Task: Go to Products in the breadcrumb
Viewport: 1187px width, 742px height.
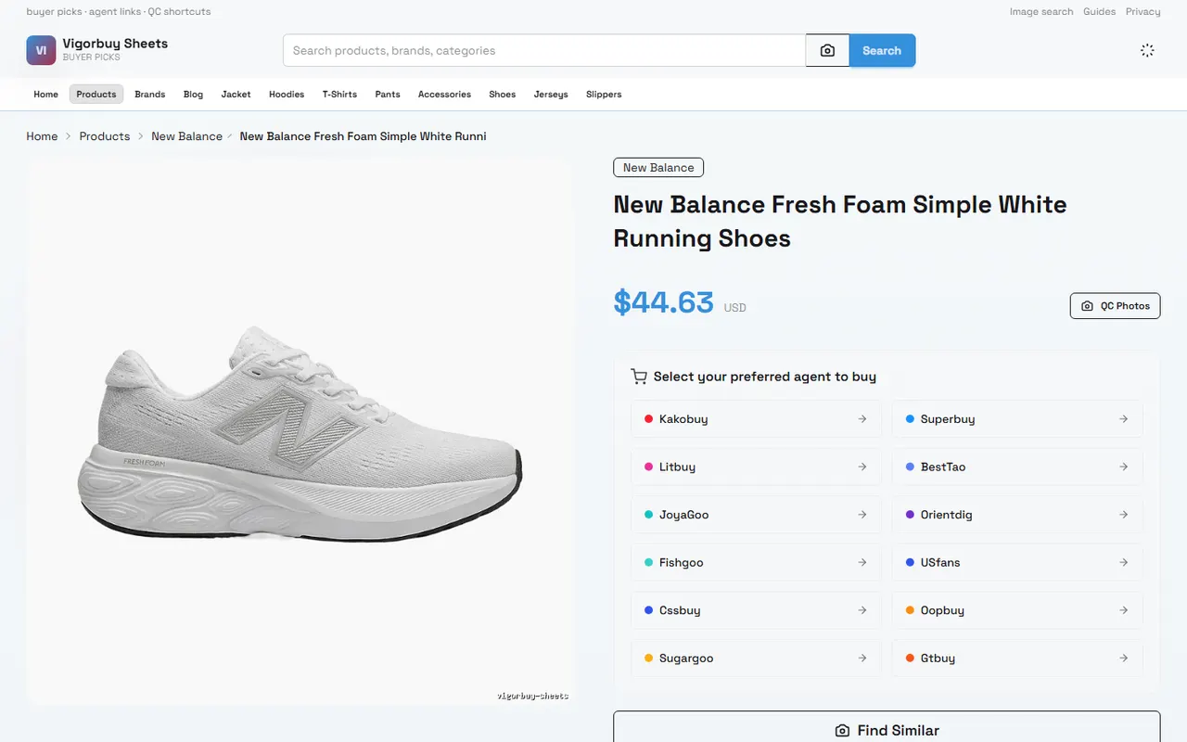Action: (105, 136)
